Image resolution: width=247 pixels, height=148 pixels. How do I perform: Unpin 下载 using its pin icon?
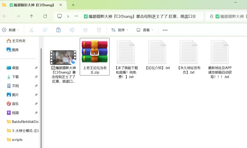click(x=36, y=77)
